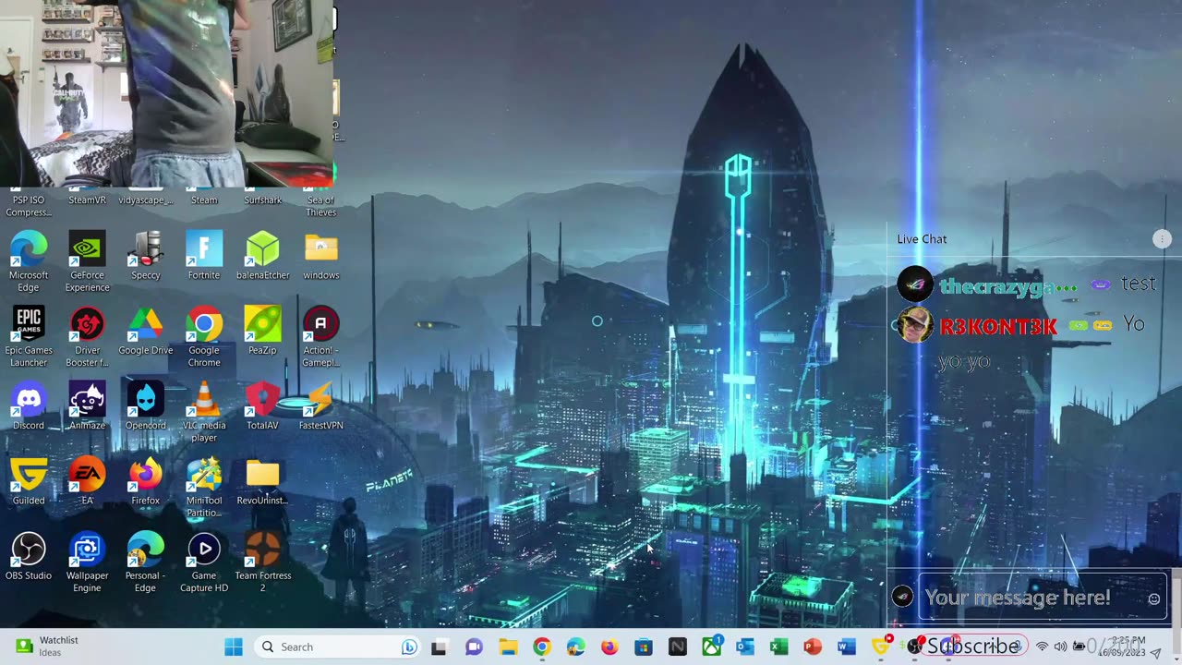Open the Epic Games Launcher icon

tap(29, 337)
